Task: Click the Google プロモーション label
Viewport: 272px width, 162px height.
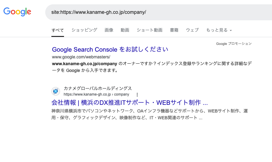Action: [234, 44]
